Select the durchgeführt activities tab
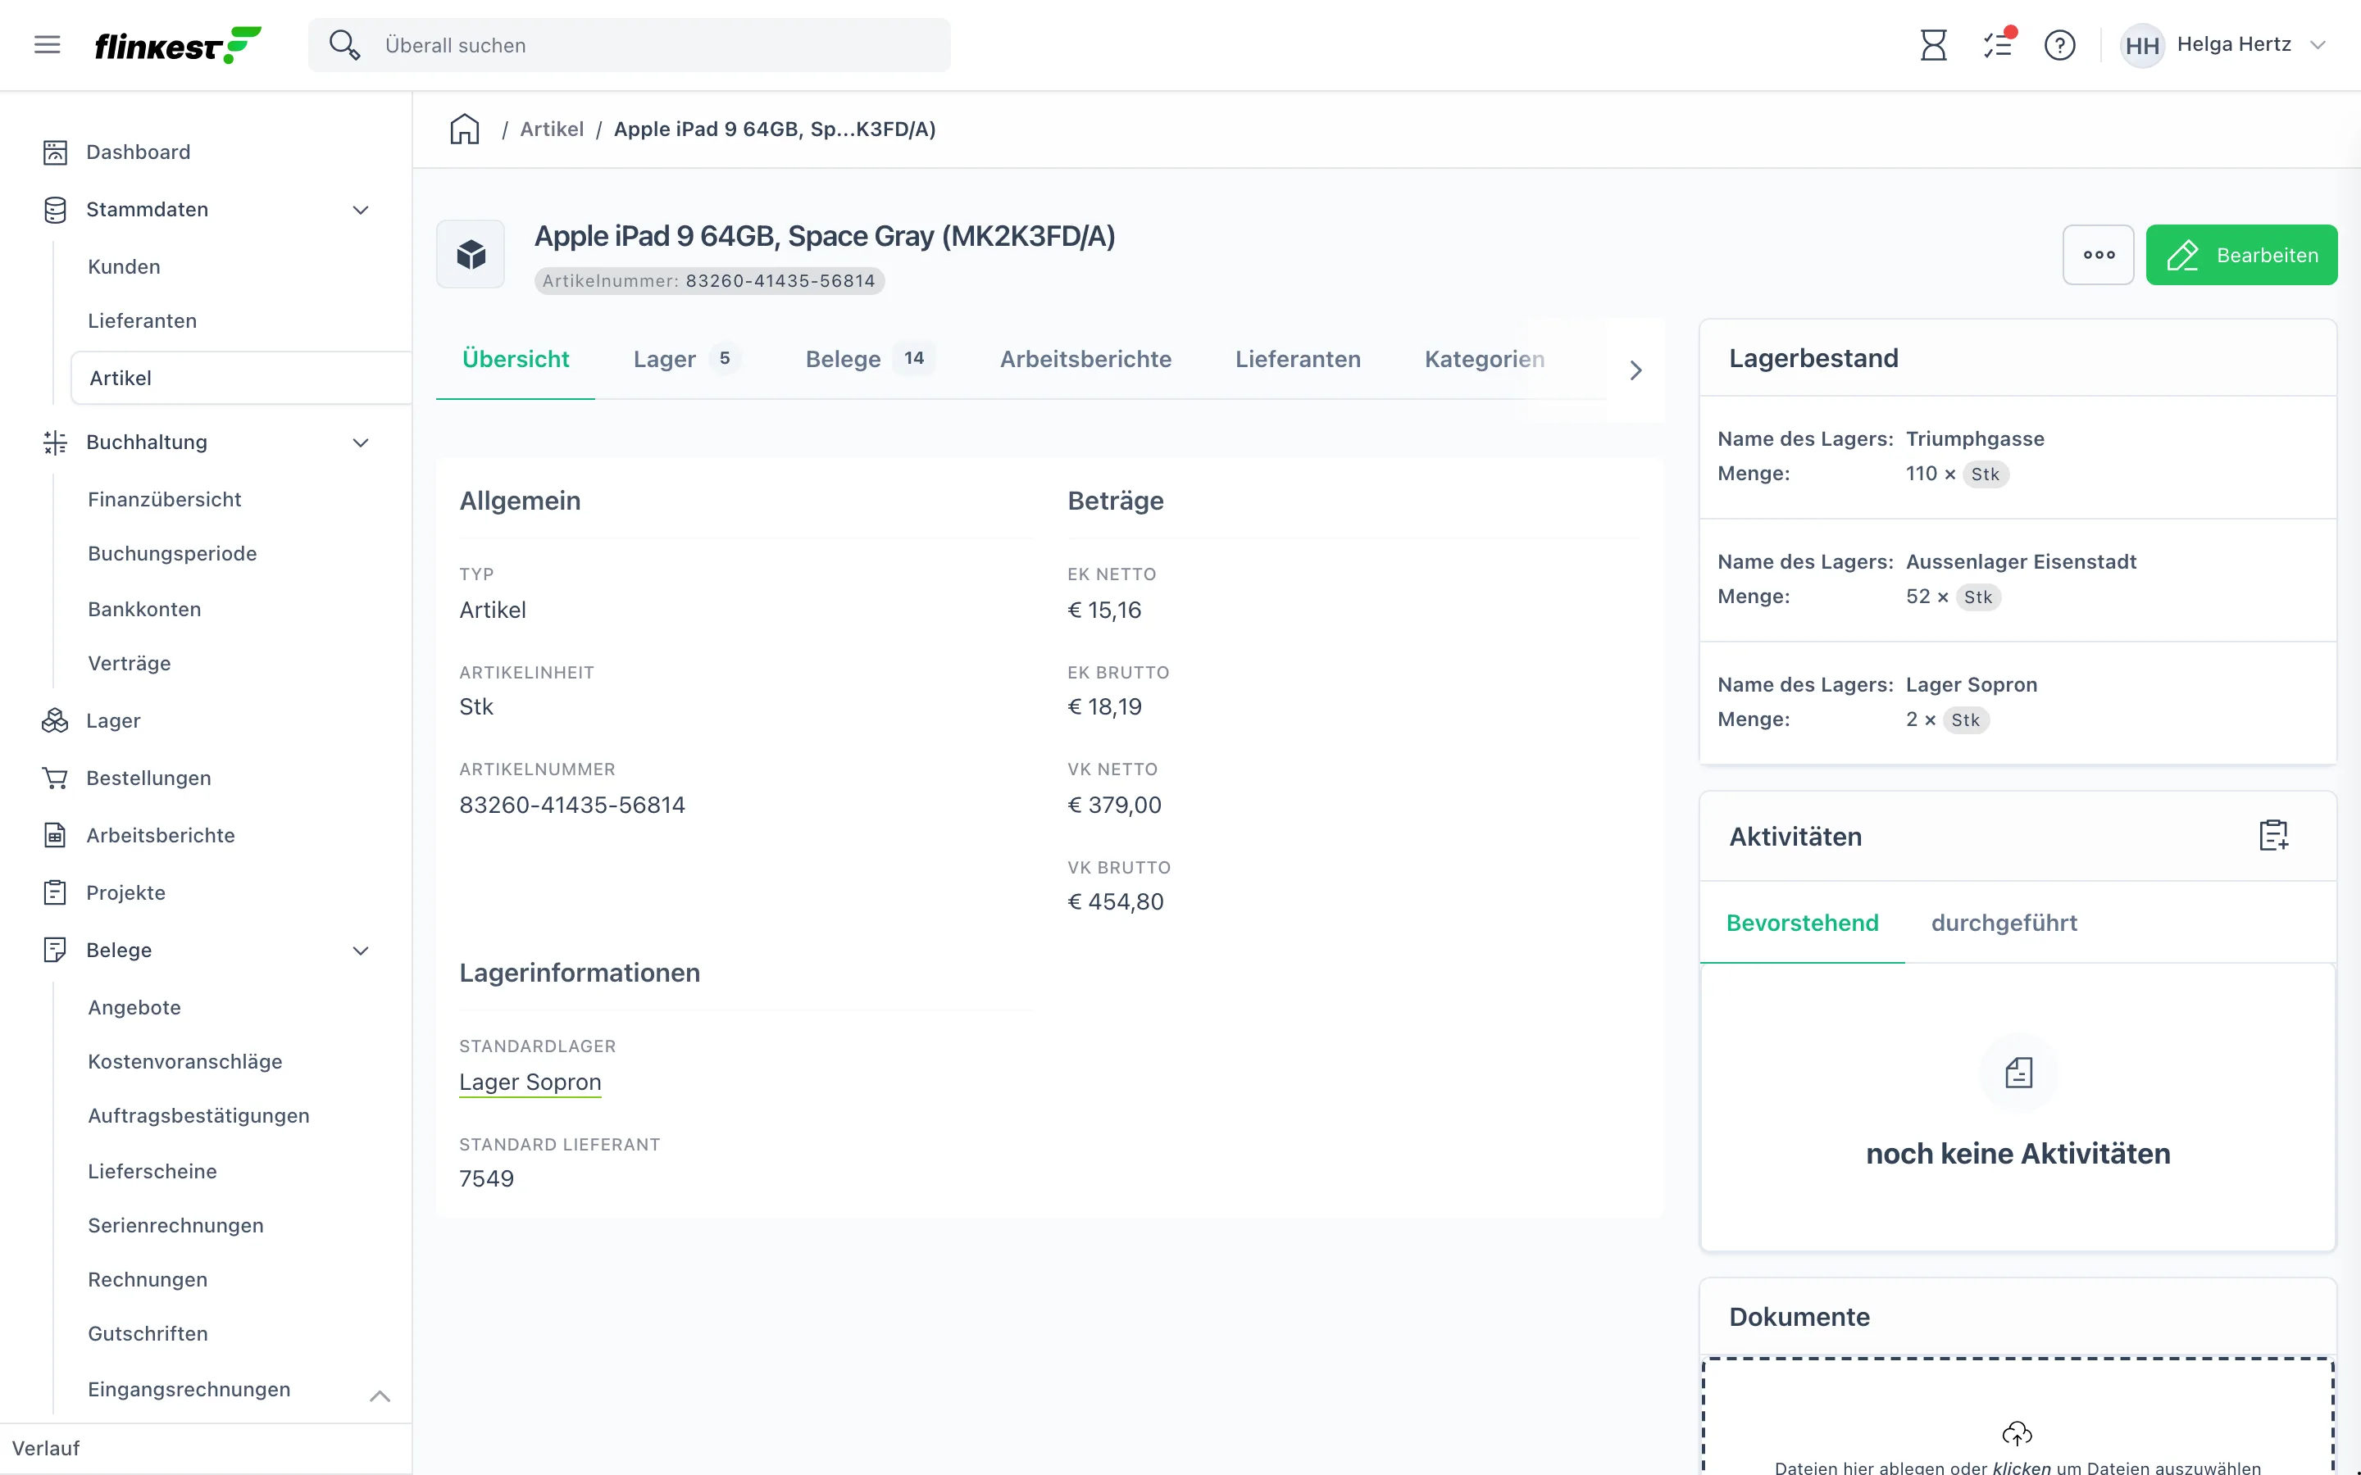The width and height of the screenshot is (2361, 1475). click(2004, 923)
